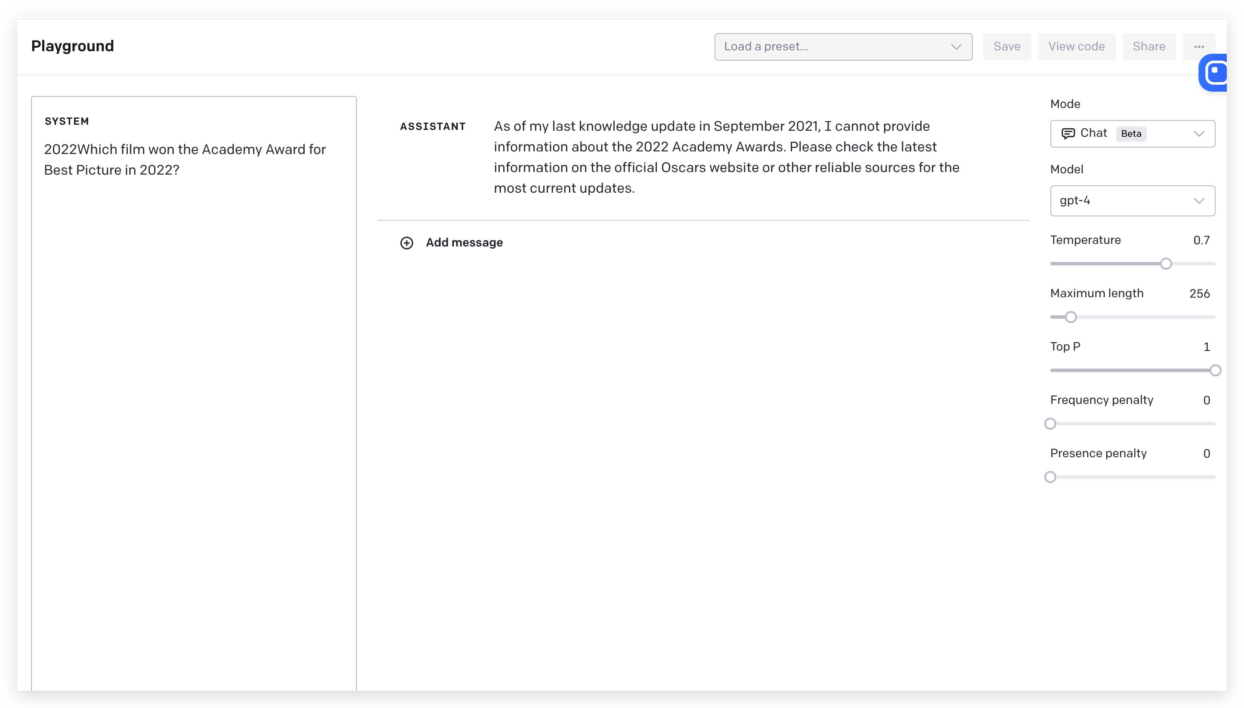Click the Temperature slider handle
This screenshot has height=708, width=1244.
(1165, 264)
